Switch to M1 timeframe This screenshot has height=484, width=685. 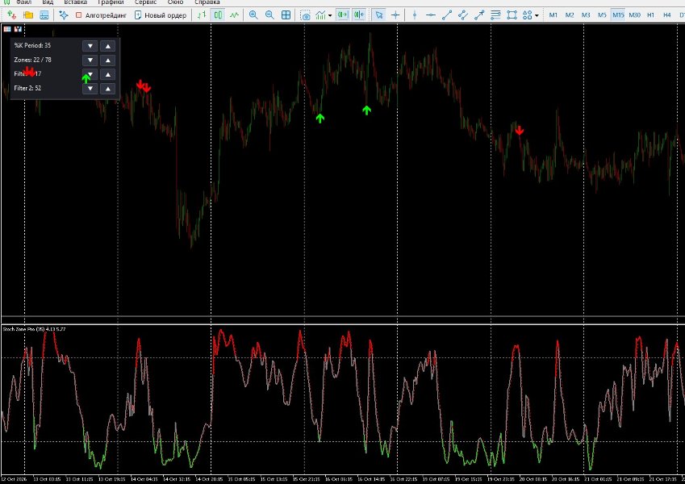pos(553,15)
